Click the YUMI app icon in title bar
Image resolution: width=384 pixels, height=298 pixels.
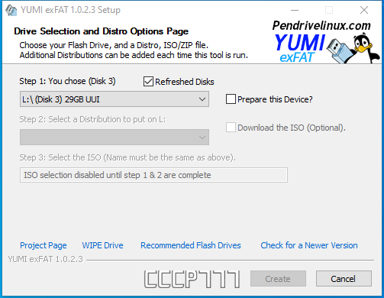(11, 10)
